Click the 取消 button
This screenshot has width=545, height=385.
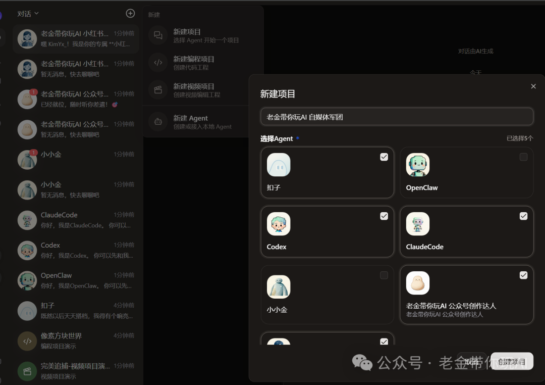(x=472, y=361)
